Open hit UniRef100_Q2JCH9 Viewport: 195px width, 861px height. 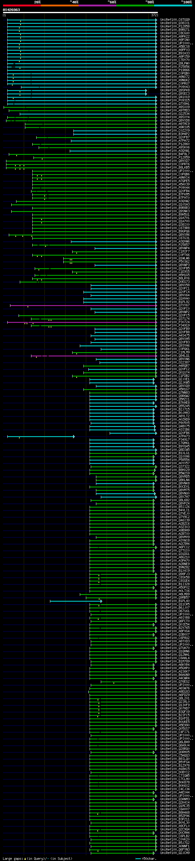pos(175,853)
